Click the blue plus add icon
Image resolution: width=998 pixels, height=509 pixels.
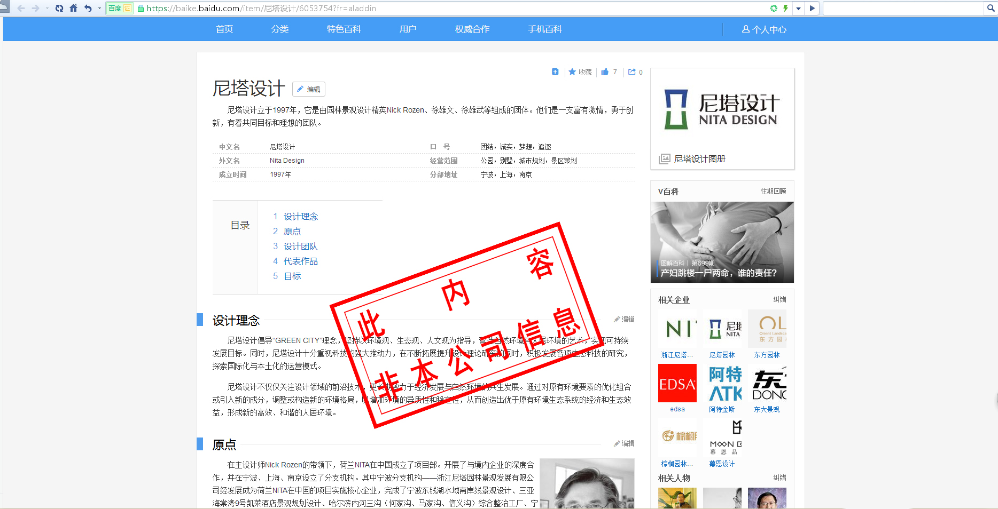(555, 71)
